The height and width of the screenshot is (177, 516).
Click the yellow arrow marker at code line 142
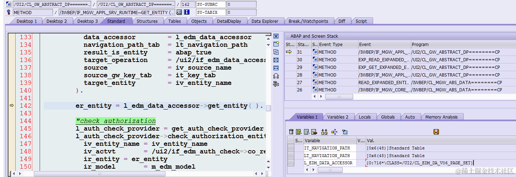coord(12,106)
